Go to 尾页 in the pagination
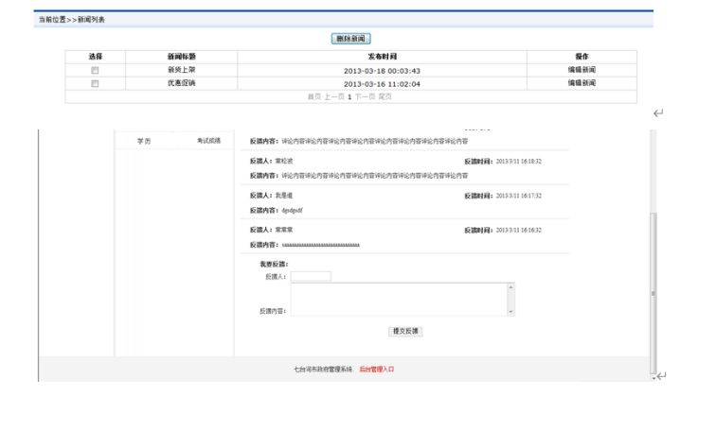Screen dimensions: 716x431 (385, 96)
